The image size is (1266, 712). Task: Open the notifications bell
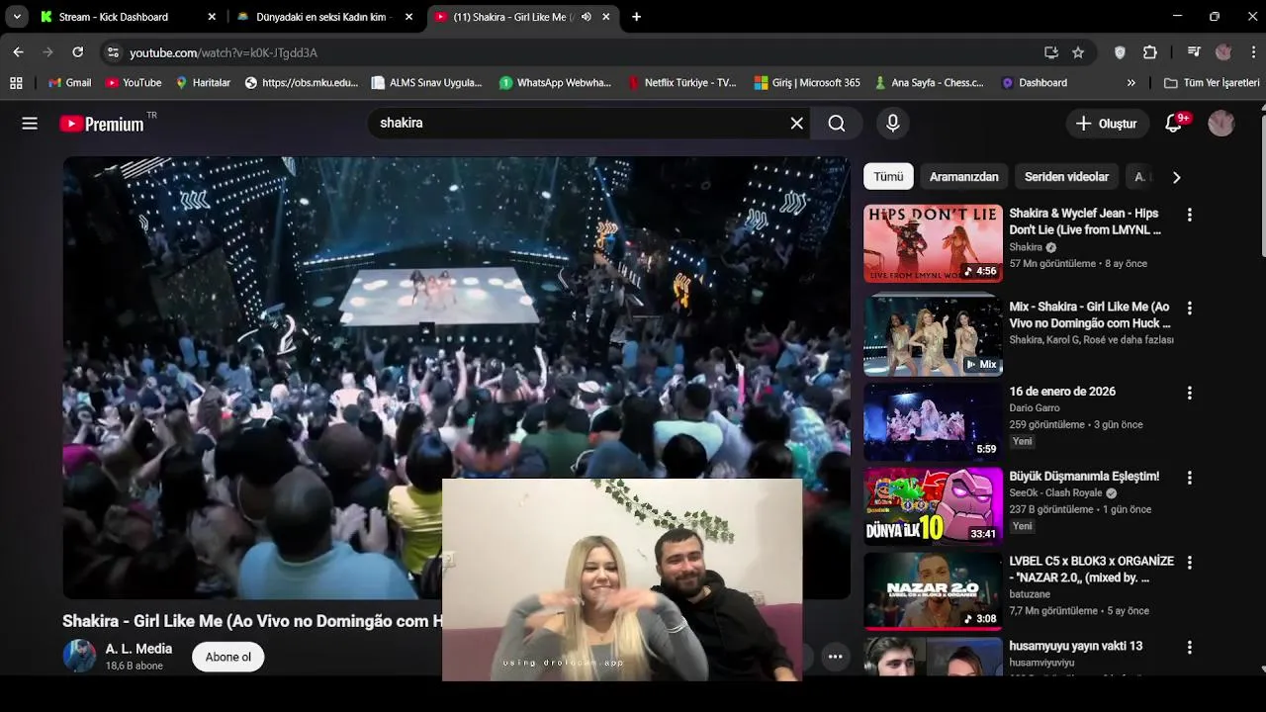coord(1174,124)
